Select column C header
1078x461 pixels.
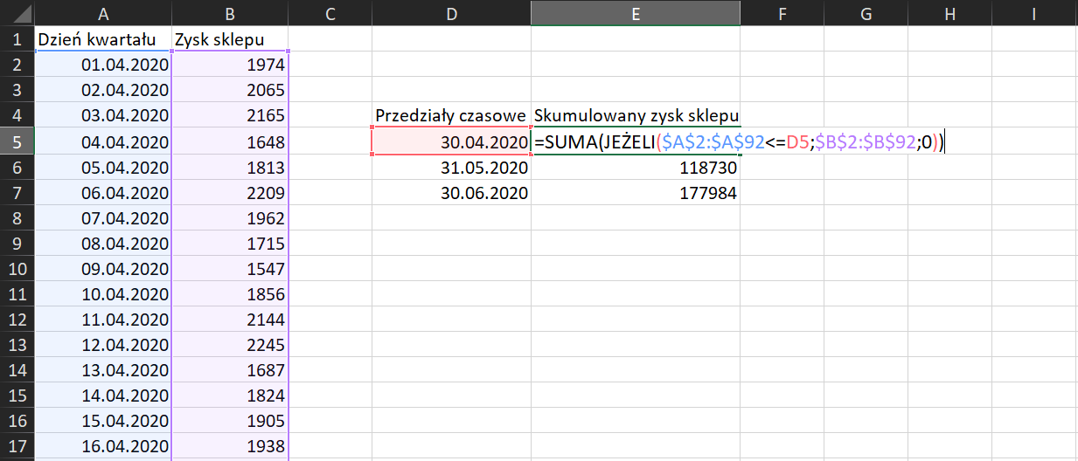click(330, 13)
